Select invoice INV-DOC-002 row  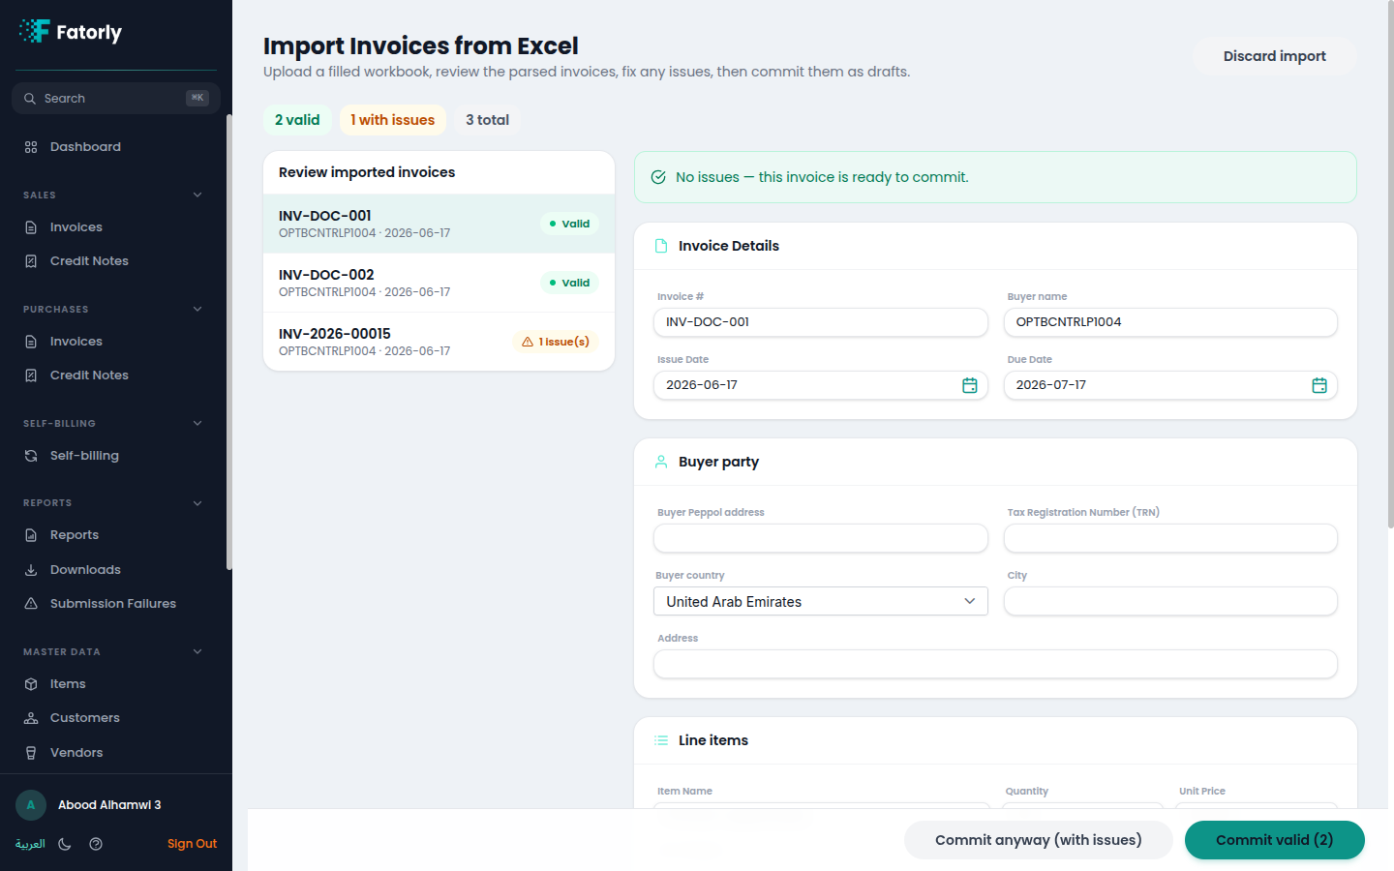439,283
